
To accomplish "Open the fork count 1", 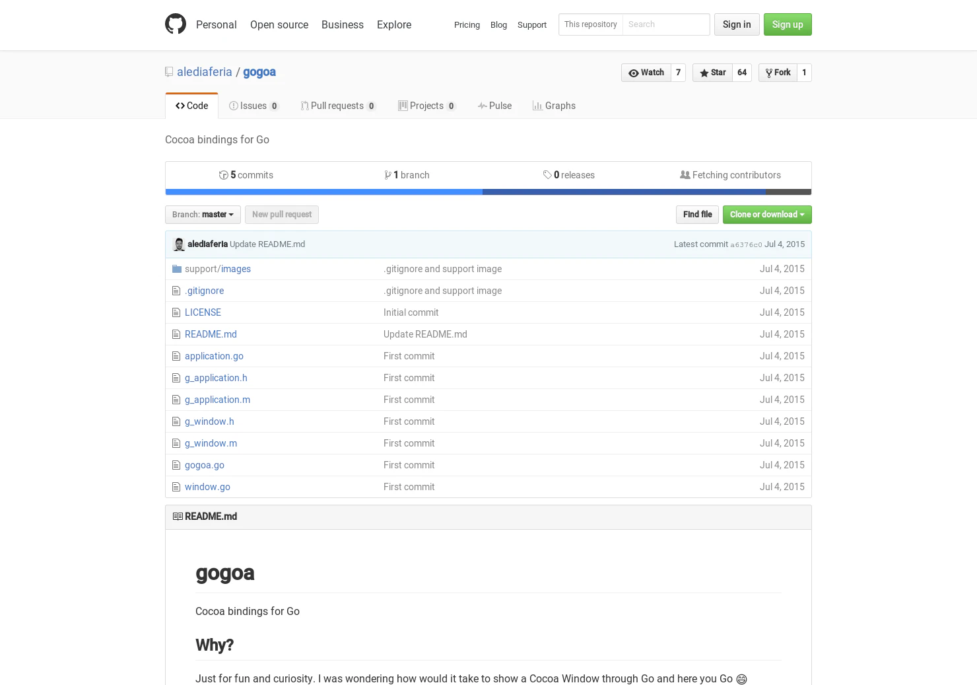I will [x=804, y=73].
